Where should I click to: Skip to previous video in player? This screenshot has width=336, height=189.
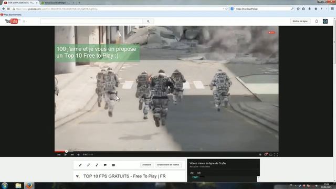59,154
